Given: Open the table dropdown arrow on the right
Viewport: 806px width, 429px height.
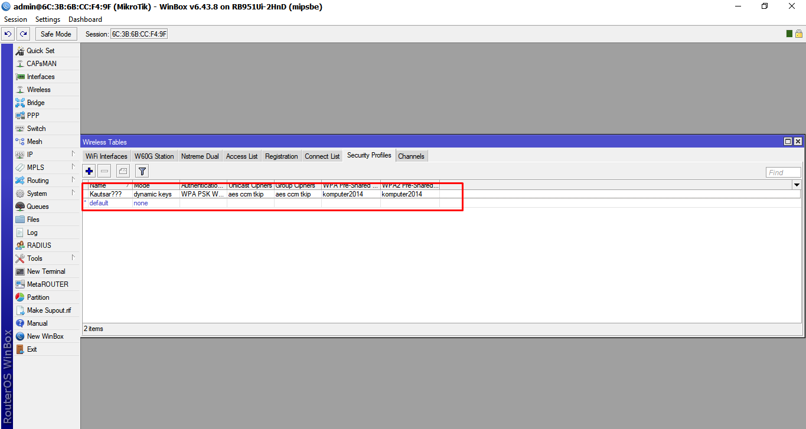Looking at the screenshot, I should tap(797, 185).
